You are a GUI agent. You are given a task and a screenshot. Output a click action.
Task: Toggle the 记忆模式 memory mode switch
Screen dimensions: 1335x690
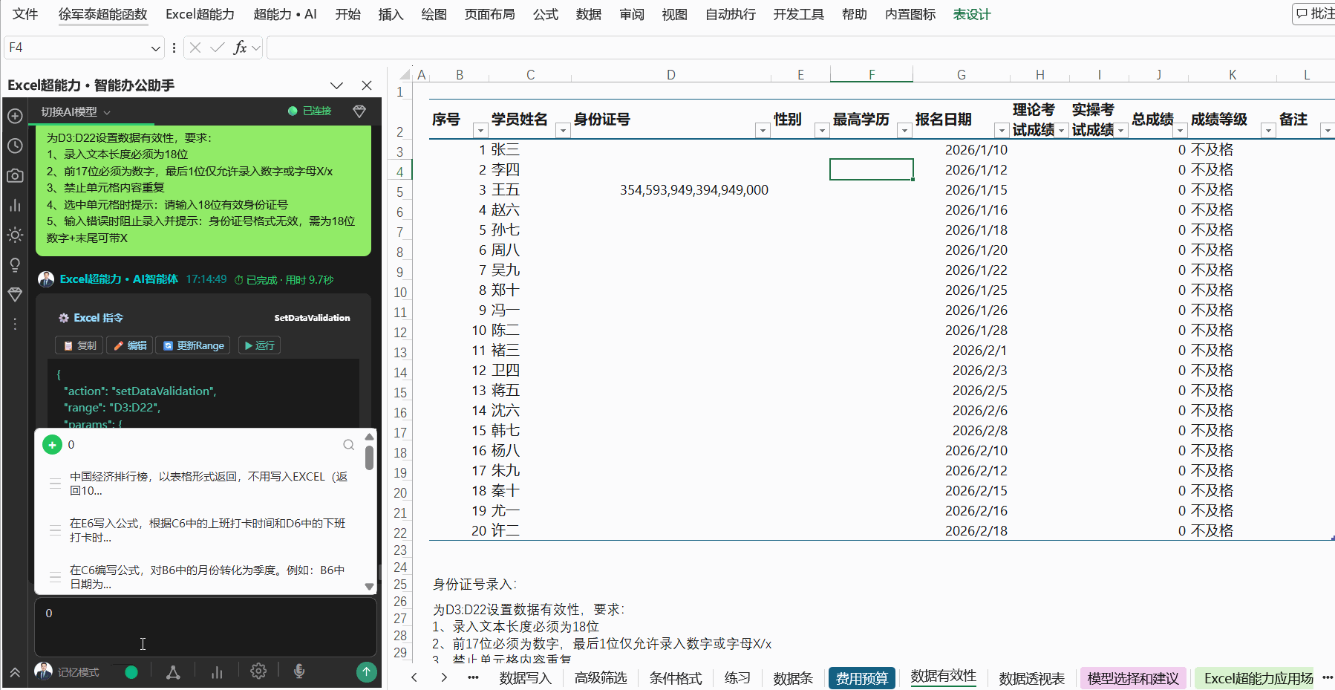(125, 672)
